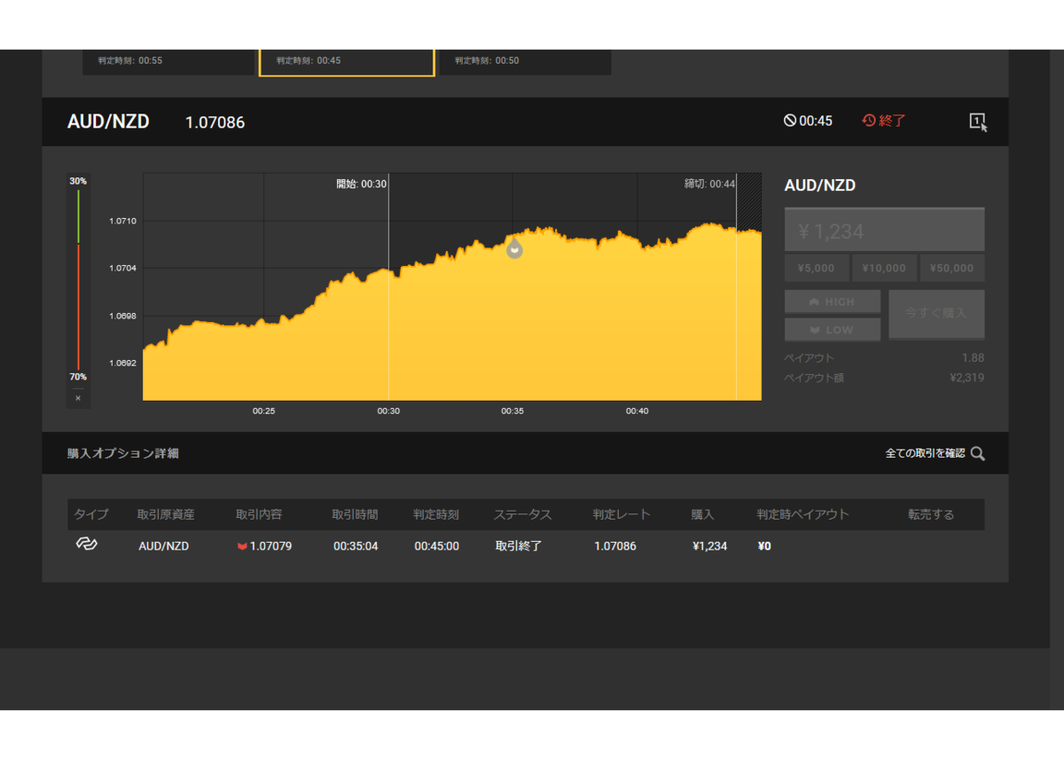
Task: Close the sentiment bar with the × icon
Action: pos(78,398)
